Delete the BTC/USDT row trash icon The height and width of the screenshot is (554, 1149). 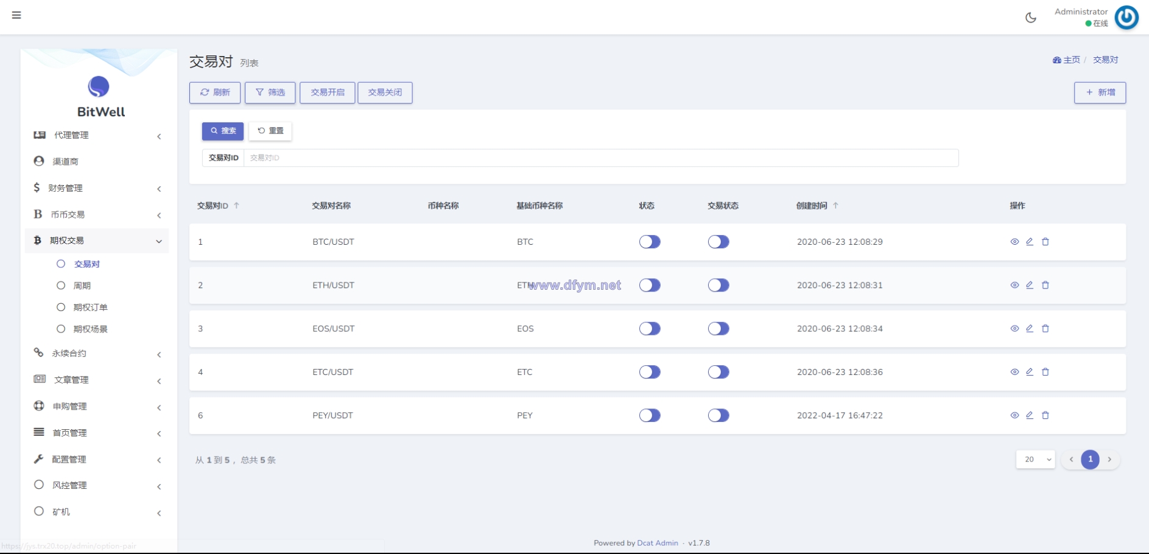(x=1045, y=242)
